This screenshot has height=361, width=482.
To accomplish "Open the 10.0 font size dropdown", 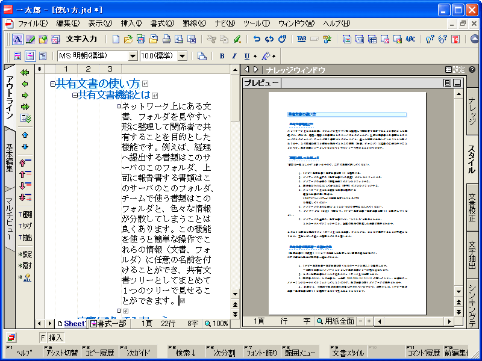I will pos(182,56).
